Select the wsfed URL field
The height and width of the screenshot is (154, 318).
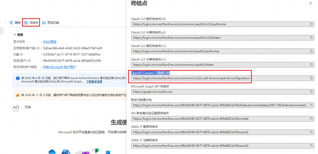(x=223, y=119)
